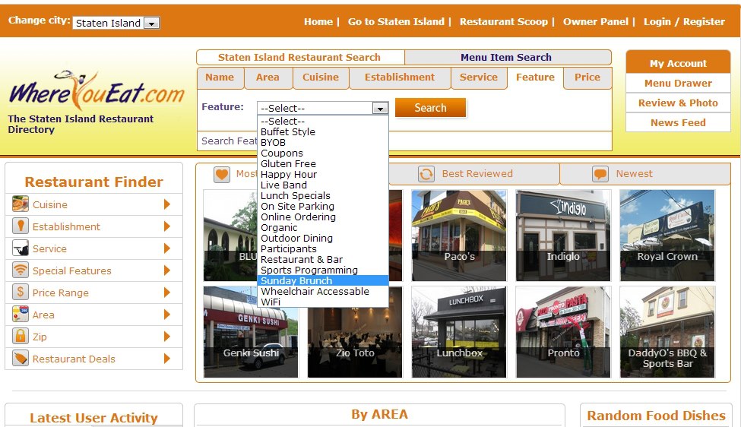Click the WhereYouEat.com logo

tap(97, 91)
